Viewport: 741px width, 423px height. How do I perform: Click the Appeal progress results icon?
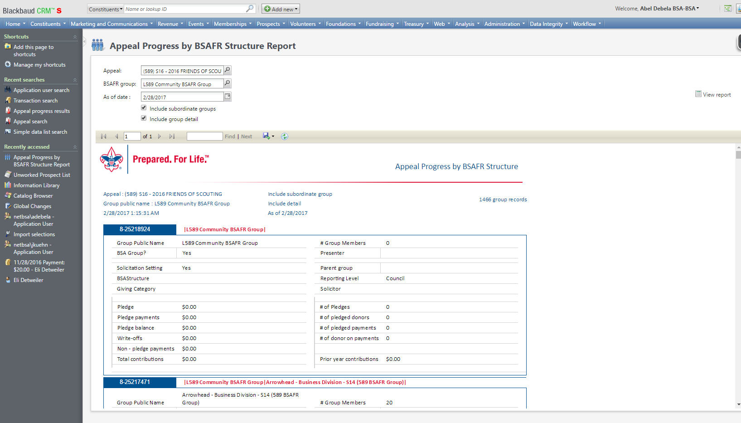[x=8, y=110]
